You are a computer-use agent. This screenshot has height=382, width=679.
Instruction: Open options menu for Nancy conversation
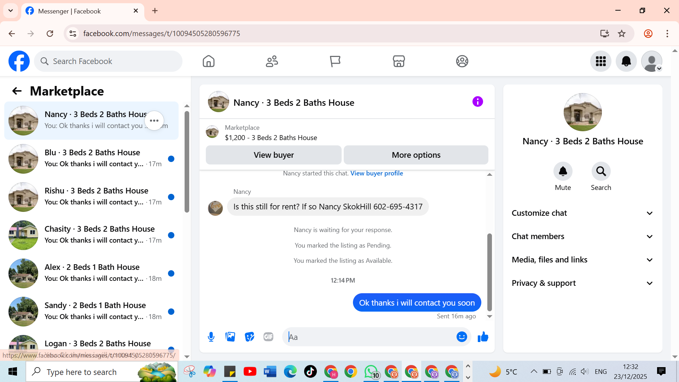tap(154, 121)
